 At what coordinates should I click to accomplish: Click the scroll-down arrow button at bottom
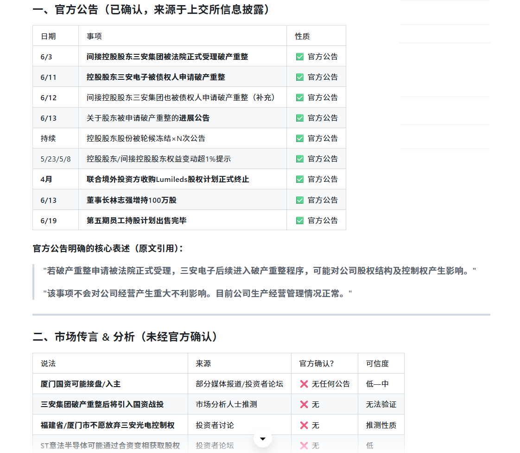263,439
